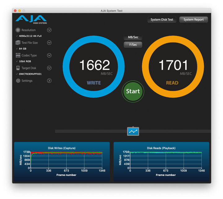Click the Codec Type film strip icon
Viewport: 223px width, 199px height.
(x=18, y=55)
